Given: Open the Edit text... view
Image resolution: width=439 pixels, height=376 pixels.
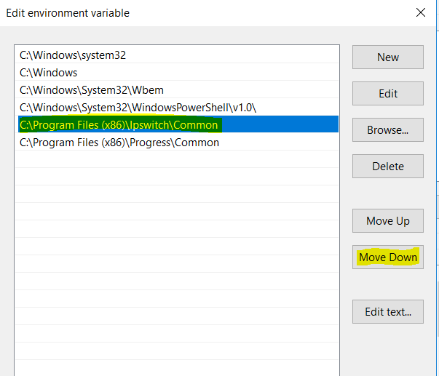Looking at the screenshot, I should click(387, 312).
